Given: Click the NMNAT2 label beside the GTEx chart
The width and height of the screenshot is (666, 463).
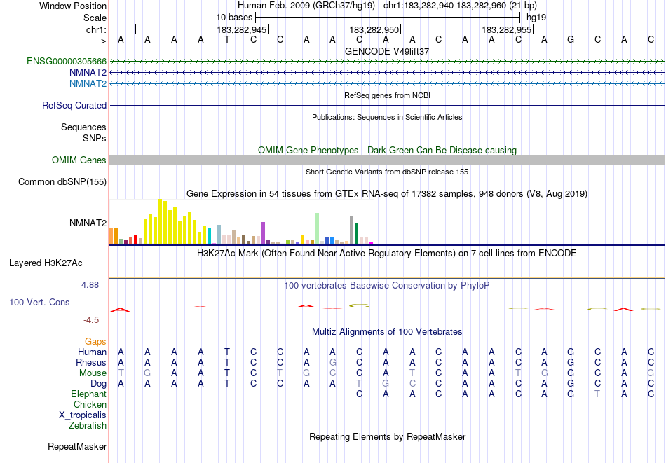Looking at the screenshot, I should (88, 223).
